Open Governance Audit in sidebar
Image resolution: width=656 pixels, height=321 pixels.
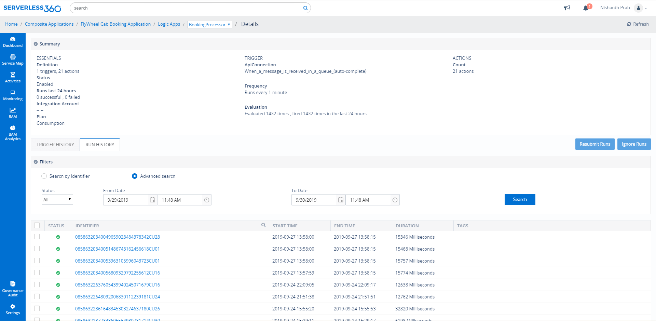[13, 289]
